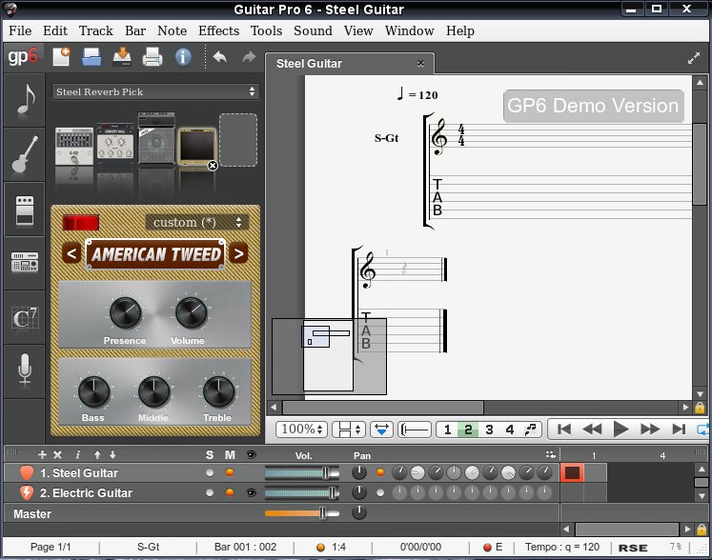Image resolution: width=712 pixels, height=560 pixels.
Task: Toggle solo on Electric Guitar track
Action: [210, 492]
